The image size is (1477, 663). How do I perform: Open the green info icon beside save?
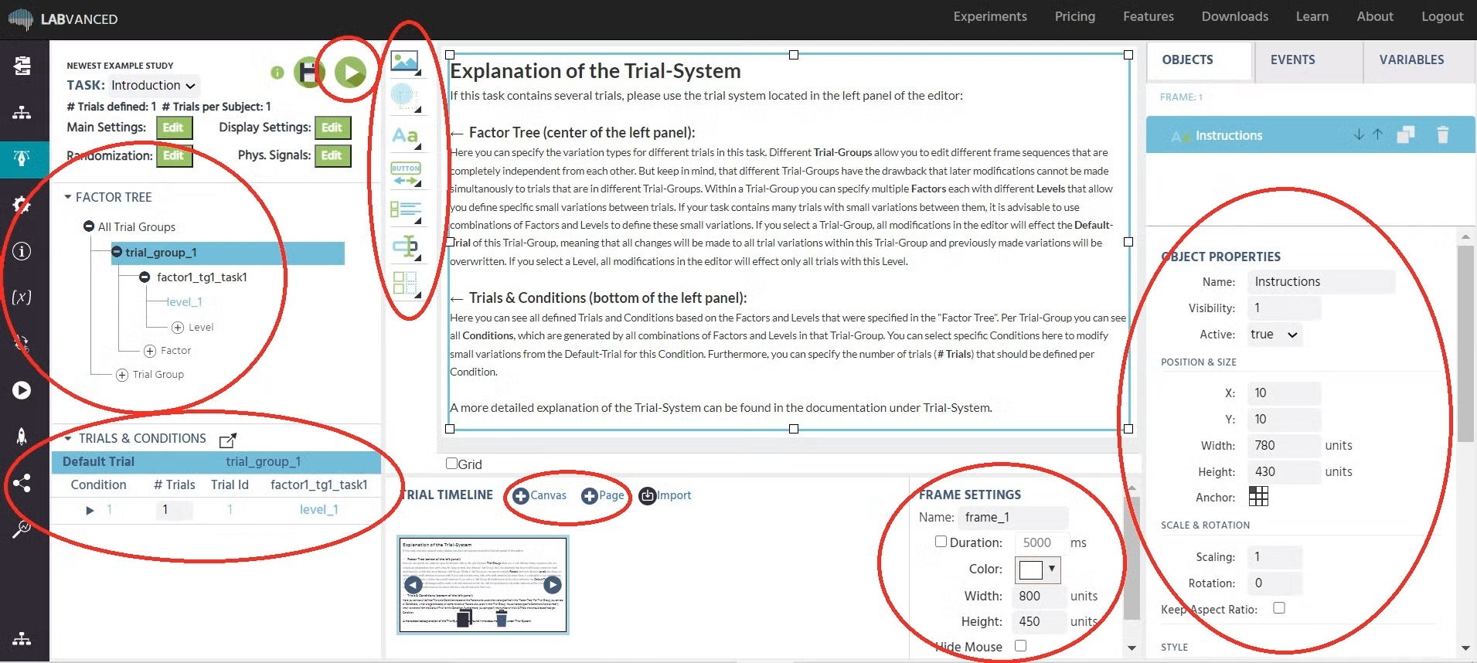[x=277, y=73]
